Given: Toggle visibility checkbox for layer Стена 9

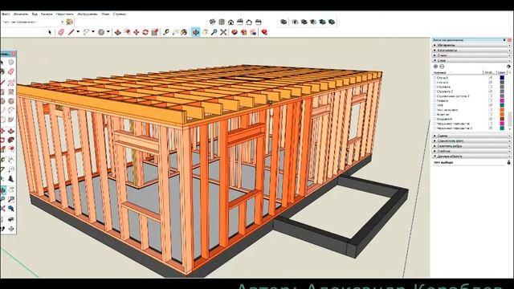Looking at the screenshot, I should point(491,83).
